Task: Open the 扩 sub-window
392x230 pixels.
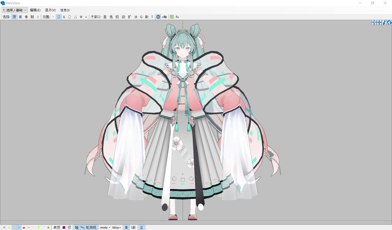Action: pos(130,17)
